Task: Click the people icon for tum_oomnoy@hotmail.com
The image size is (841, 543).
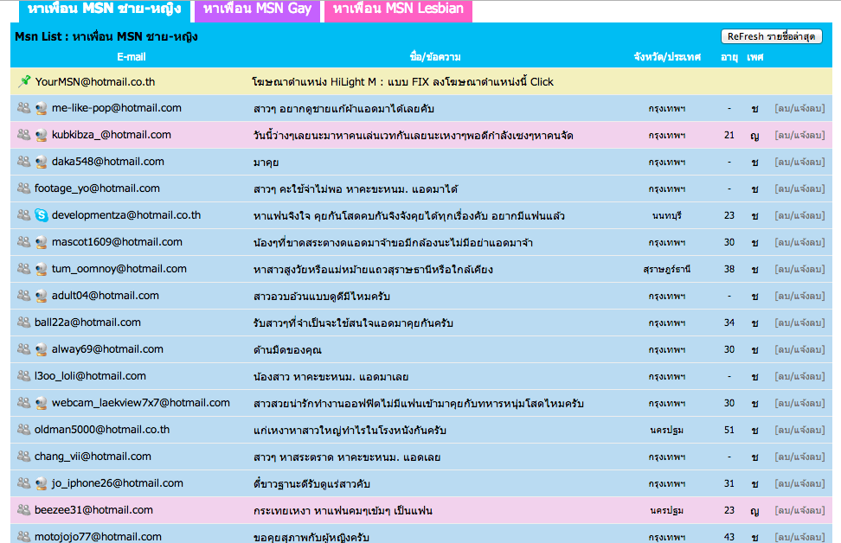Action: [23, 269]
